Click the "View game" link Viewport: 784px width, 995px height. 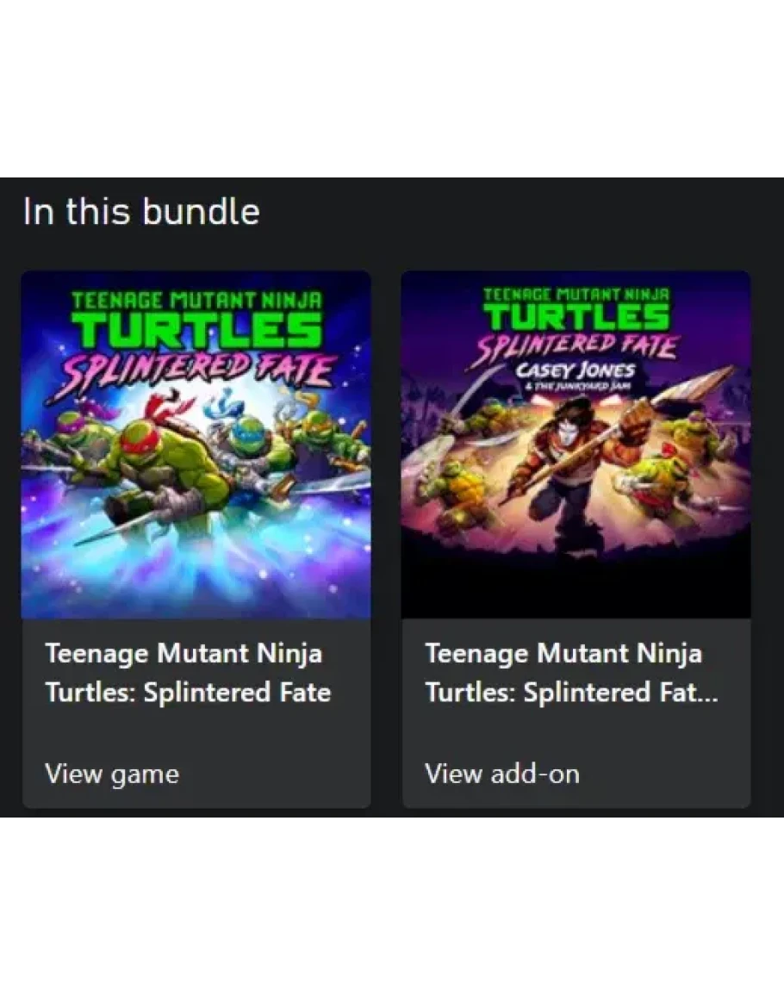[x=112, y=774]
